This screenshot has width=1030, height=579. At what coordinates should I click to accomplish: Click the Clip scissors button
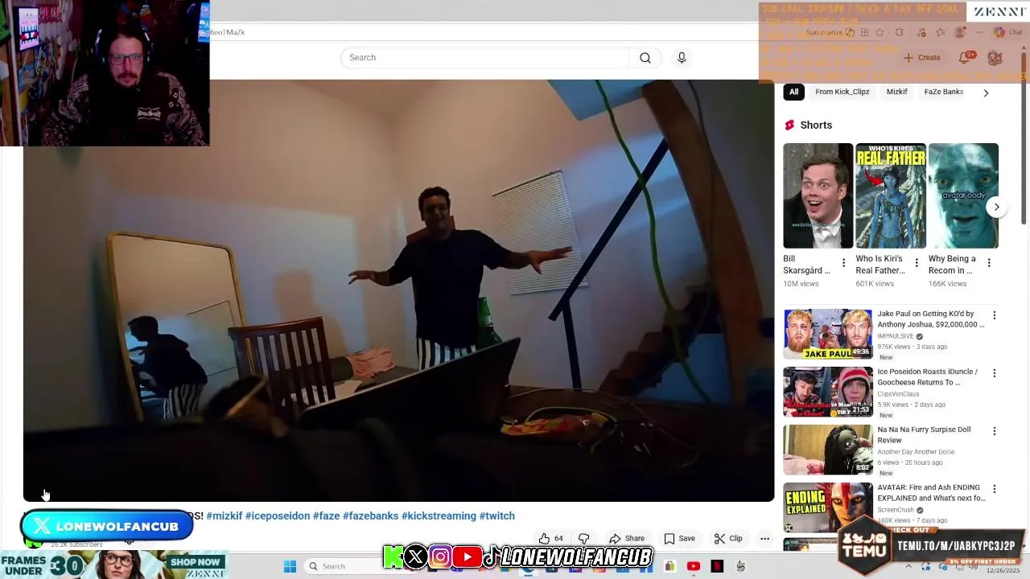(x=728, y=539)
